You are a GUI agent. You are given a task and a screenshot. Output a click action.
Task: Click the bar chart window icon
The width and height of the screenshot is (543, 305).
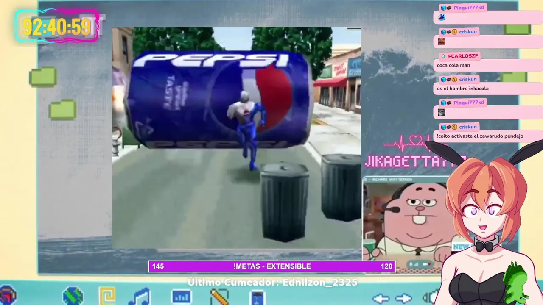pyautogui.click(x=181, y=297)
